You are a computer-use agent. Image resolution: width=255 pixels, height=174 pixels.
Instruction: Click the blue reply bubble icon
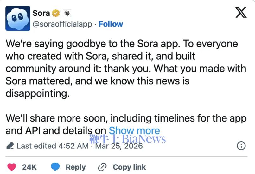pos(56,167)
